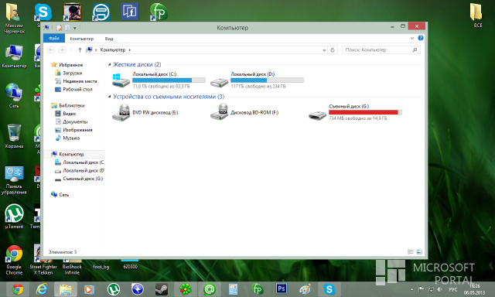This screenshot has height=297, width=495.
Task: Click the РУС language indicator
Action: [453, 289]
